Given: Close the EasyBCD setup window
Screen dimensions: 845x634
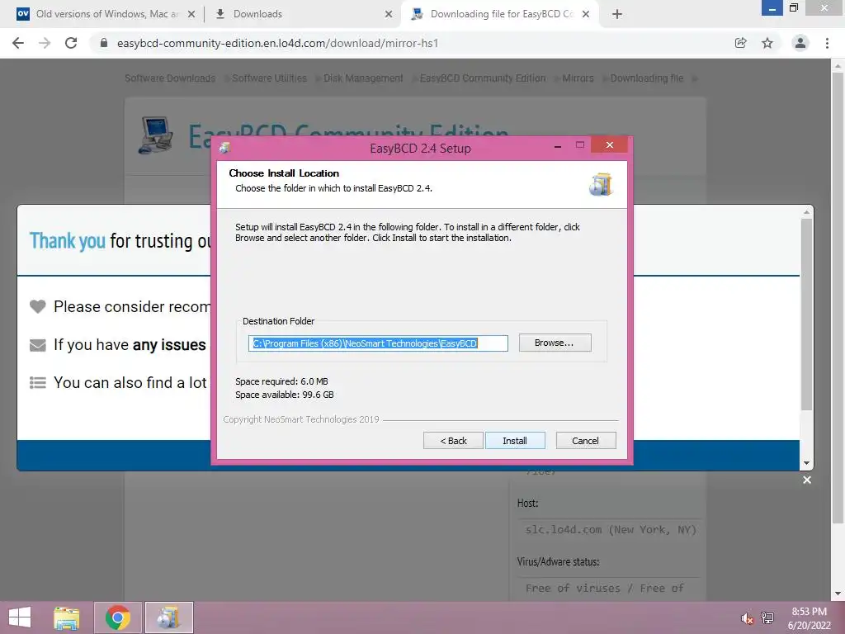Looking at the screenshot, I should pyautogui.click(x=610, y=144).
